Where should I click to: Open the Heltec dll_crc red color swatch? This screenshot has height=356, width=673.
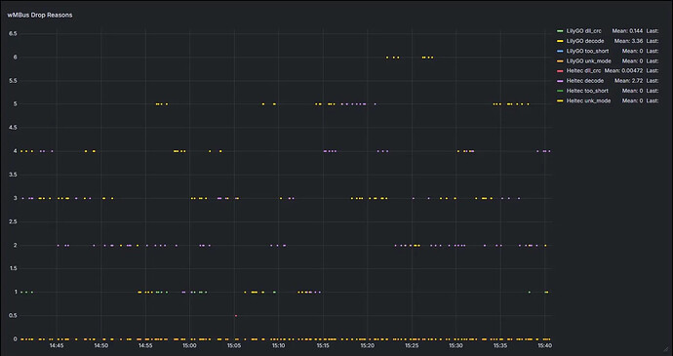point(560,70)
